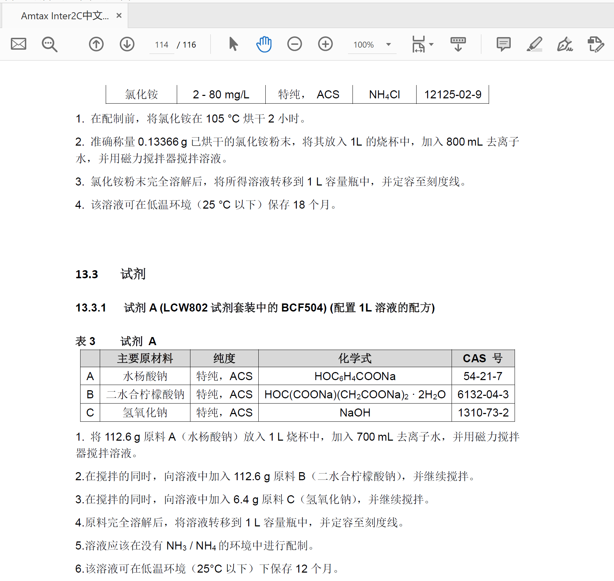Zoom out of the document
Image resolution: width=614 pixels, height=581 pixels.
point(294,44)
